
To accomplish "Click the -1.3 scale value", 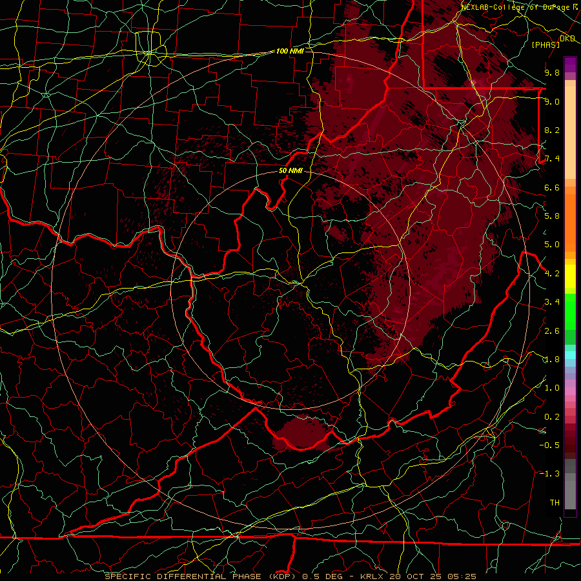I will coord(549,474).
